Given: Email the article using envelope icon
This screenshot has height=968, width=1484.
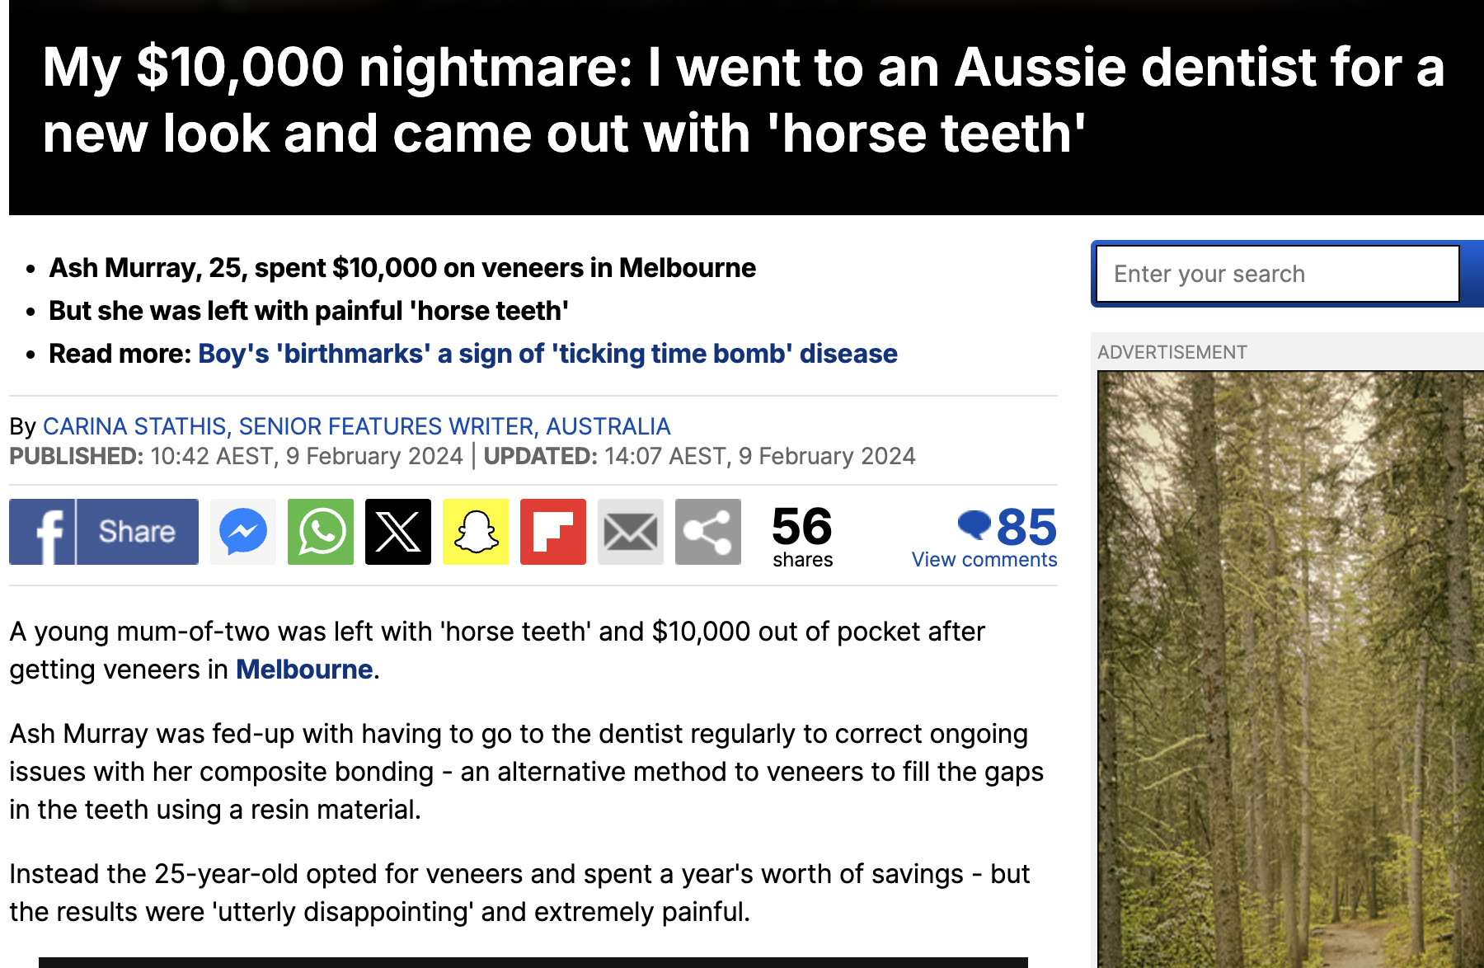Looking at the screenshot, I should (631, 532).
